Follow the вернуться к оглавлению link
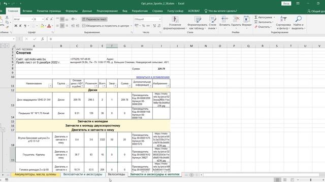Screen dimensions: 325x182 [153, 77]
